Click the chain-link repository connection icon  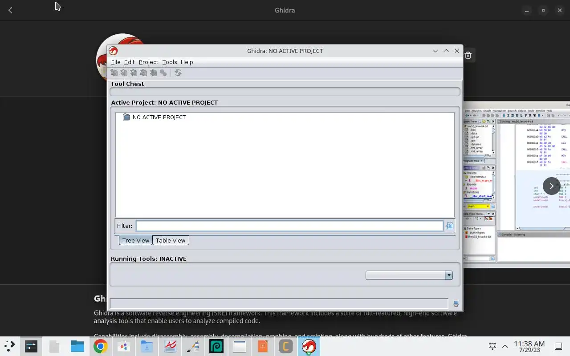coord(163,73)
